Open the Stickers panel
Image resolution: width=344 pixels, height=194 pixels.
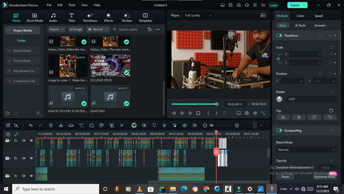[x=127, y=18]
